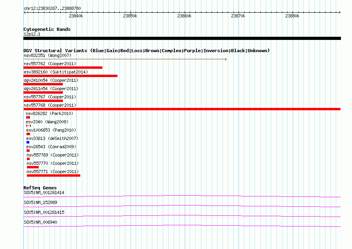Click the magenta SOX5 NM_001261414 transcript line
Viewport: 352px width, 249px height.
182,196
